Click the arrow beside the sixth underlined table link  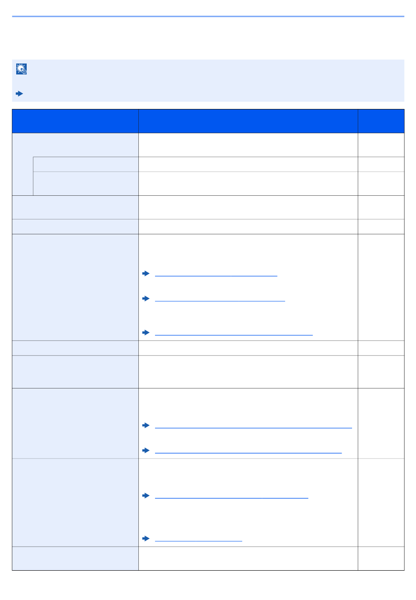(x=146, y=495)
